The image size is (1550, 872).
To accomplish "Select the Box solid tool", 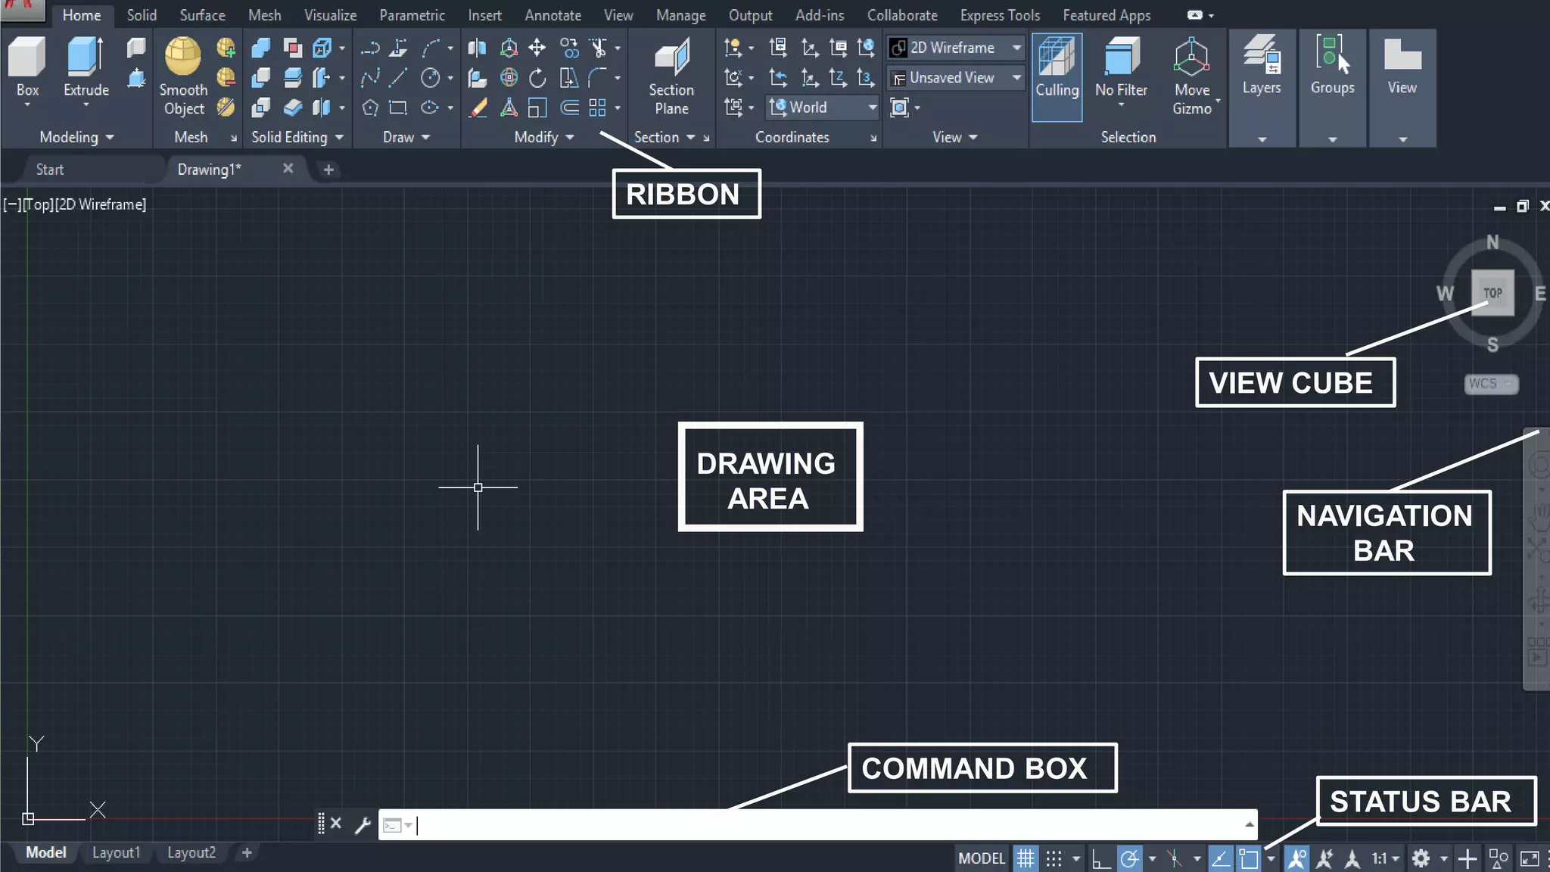I will pos(27,68).
